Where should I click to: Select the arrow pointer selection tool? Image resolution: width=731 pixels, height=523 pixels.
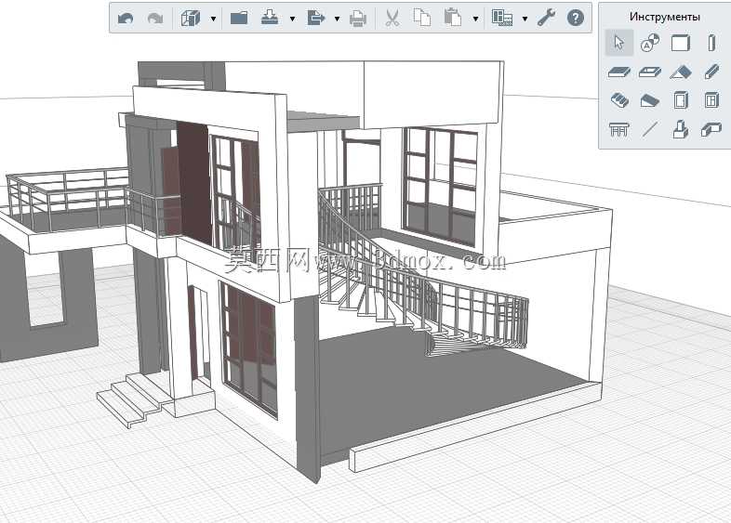point(619,43)
